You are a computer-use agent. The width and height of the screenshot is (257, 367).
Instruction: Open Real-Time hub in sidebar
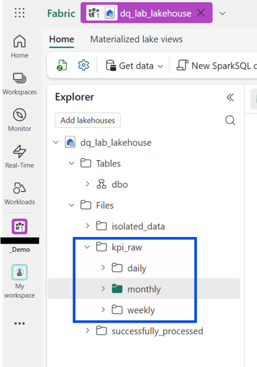[20, 157]
